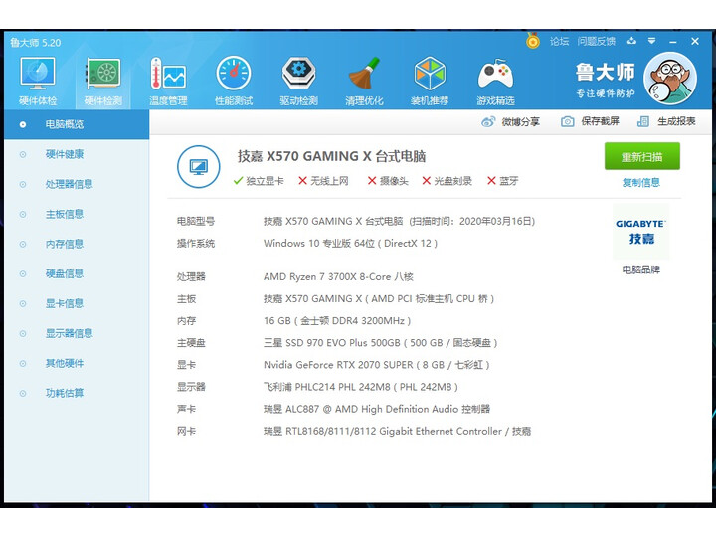Viewport: 716px width, 537px height.
Task: Open 功耗估算 in the sidebar
Action: point(64,393)
